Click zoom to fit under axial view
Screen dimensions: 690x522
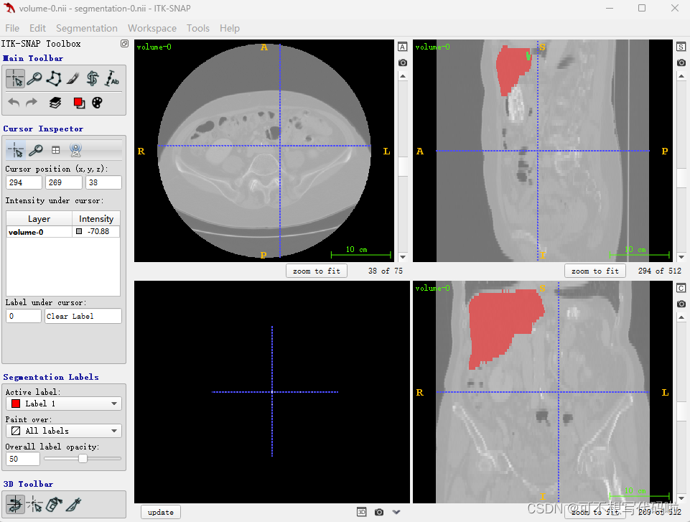pos(317,271)
